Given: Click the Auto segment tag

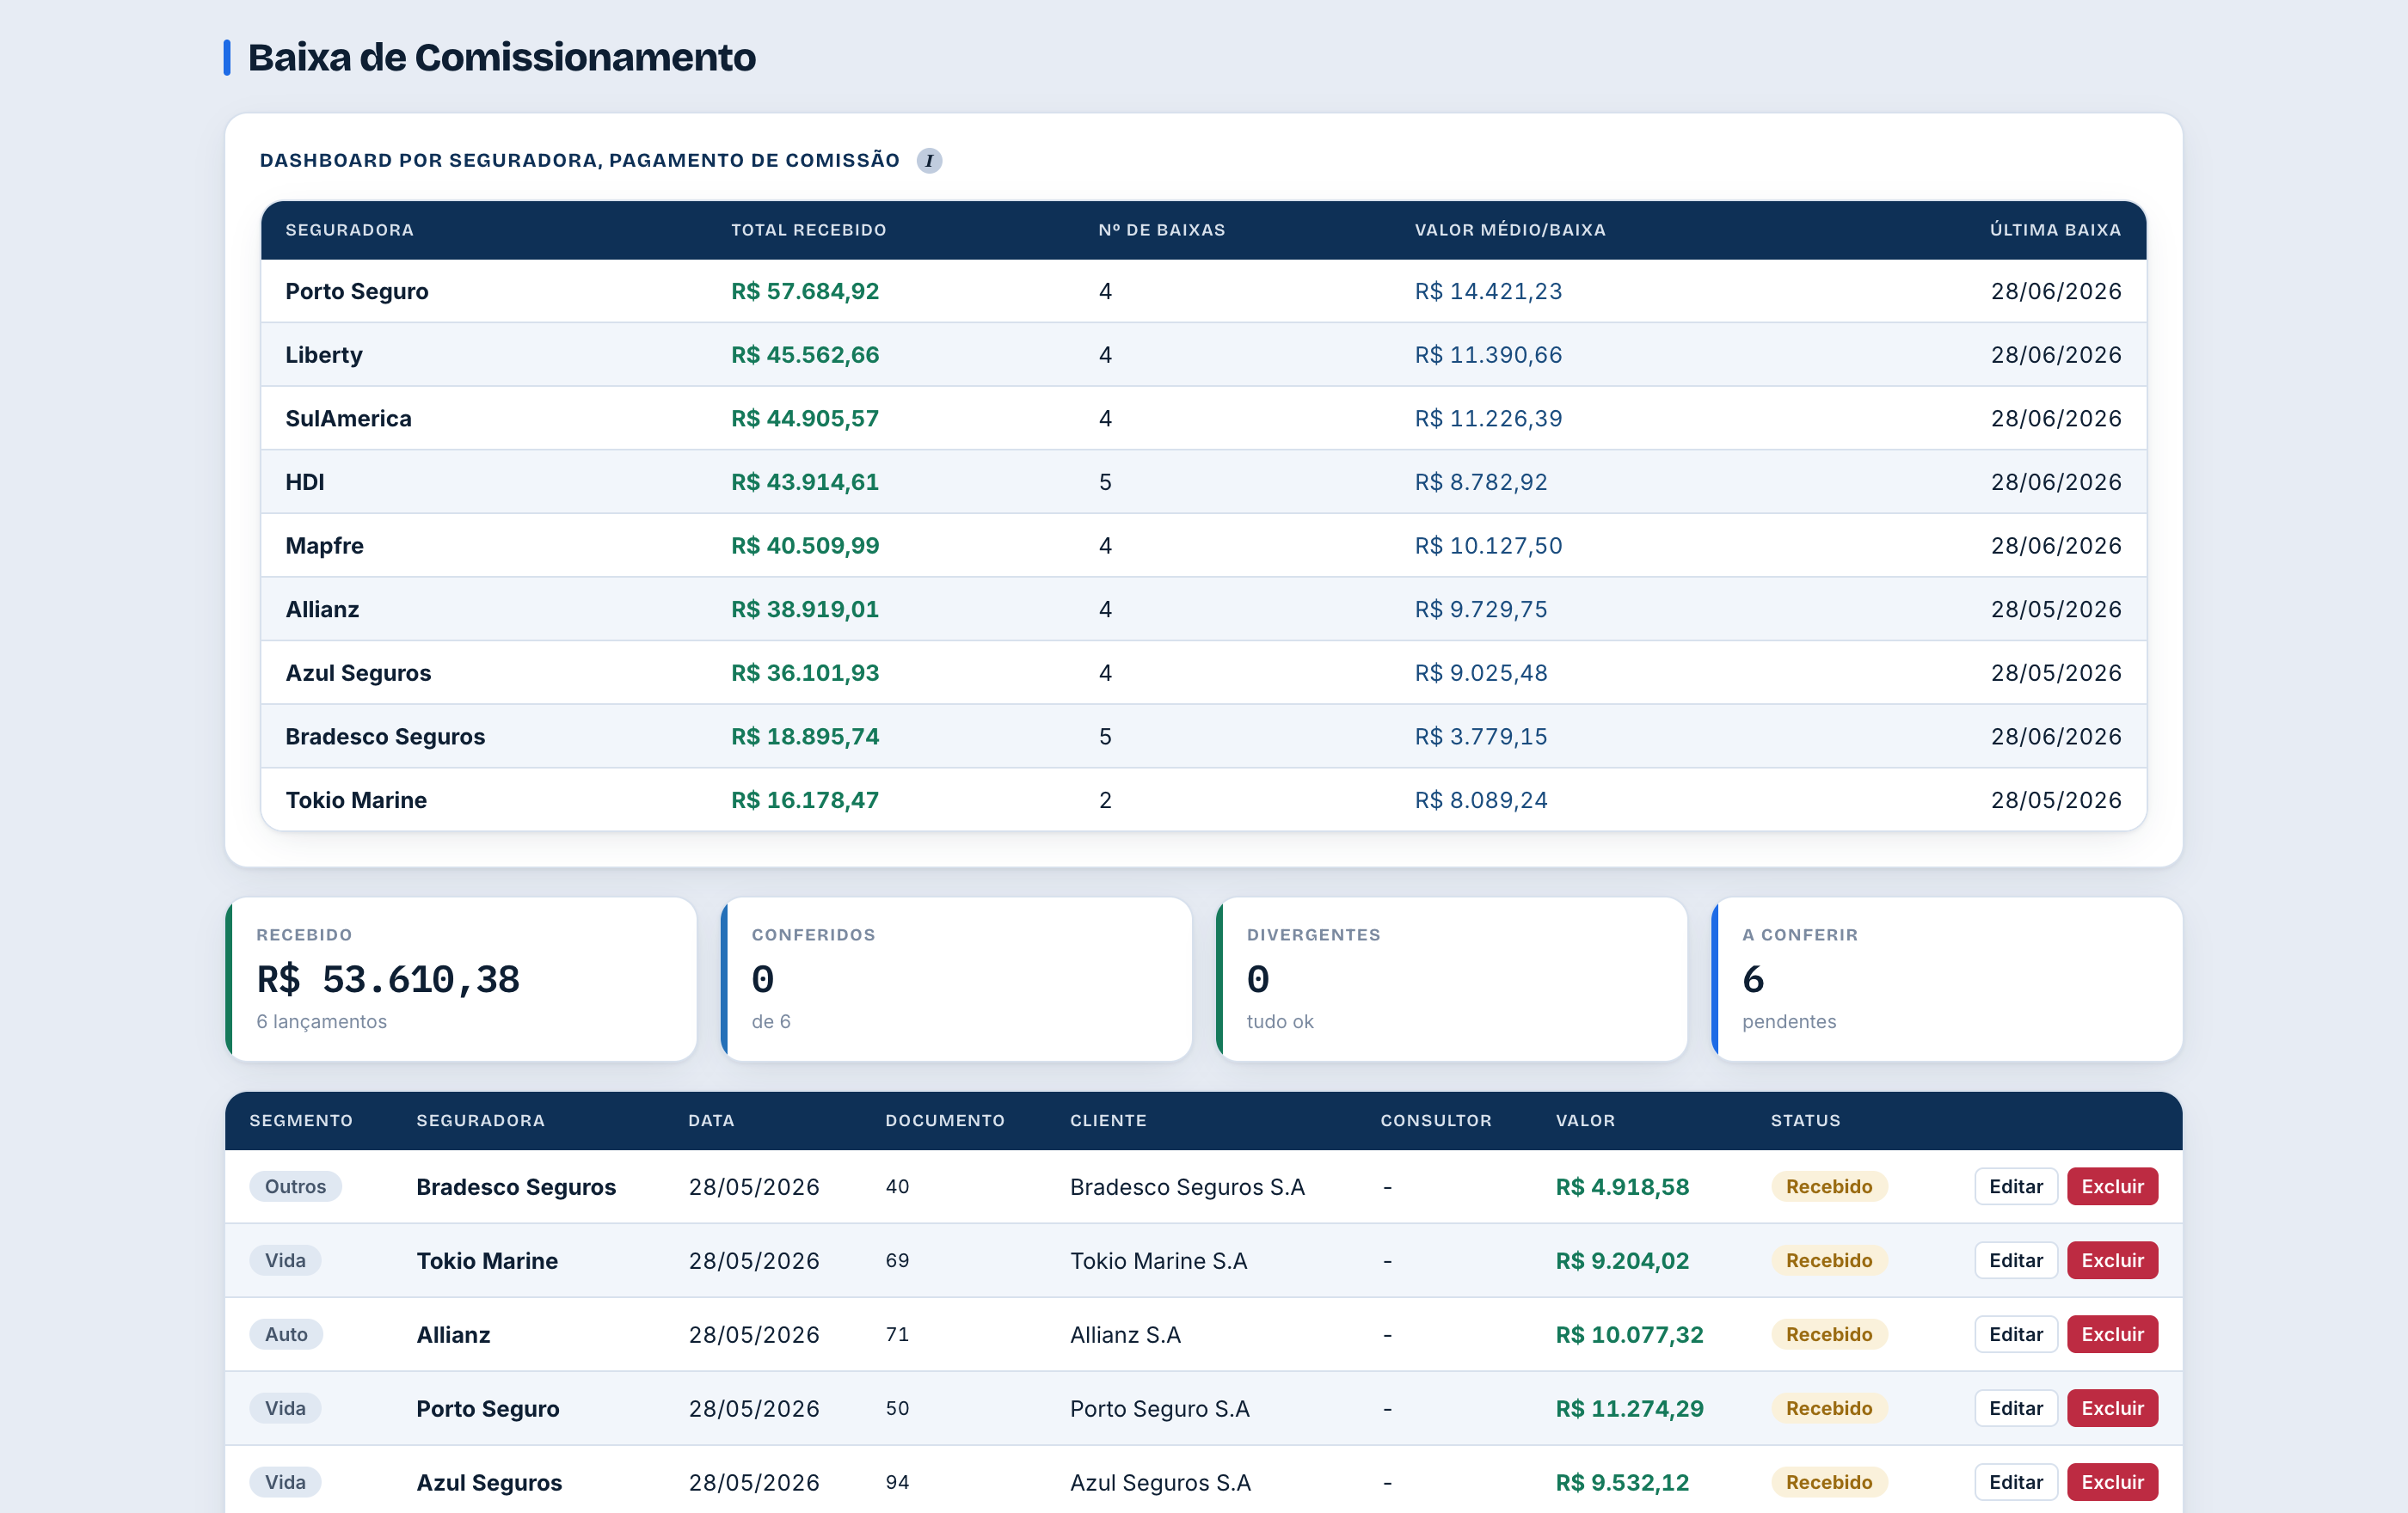Looking at the screenshot, I should [x=286, y=1334].
